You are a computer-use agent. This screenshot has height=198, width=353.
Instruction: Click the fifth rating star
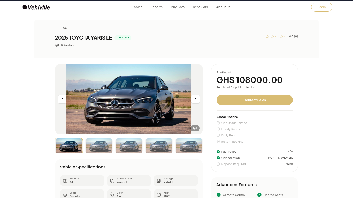coord(286,37)
